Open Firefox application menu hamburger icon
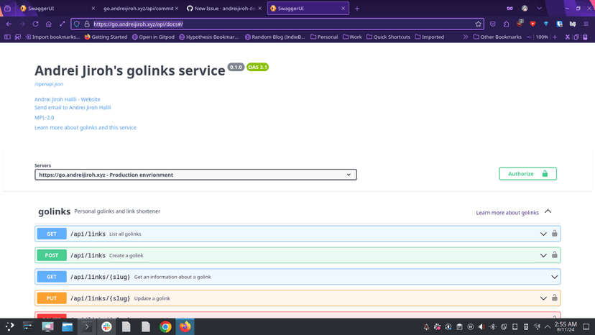 (586, 24)
